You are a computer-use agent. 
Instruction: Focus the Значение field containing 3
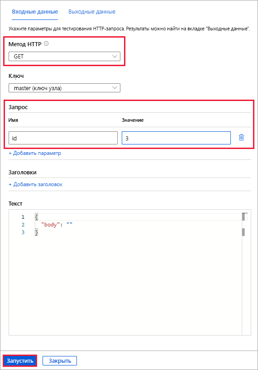point(176,138)
